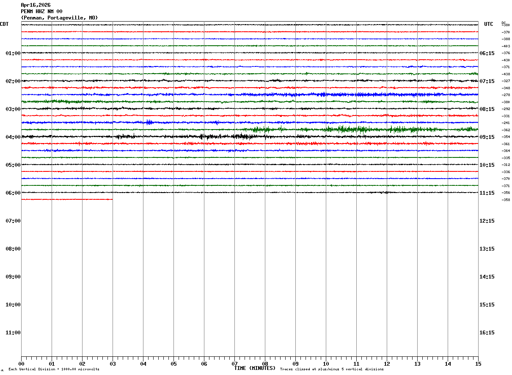Click the DC offset value -278
Image resolution: width=512 pixels, height=375 pixels.
(506, 95)
